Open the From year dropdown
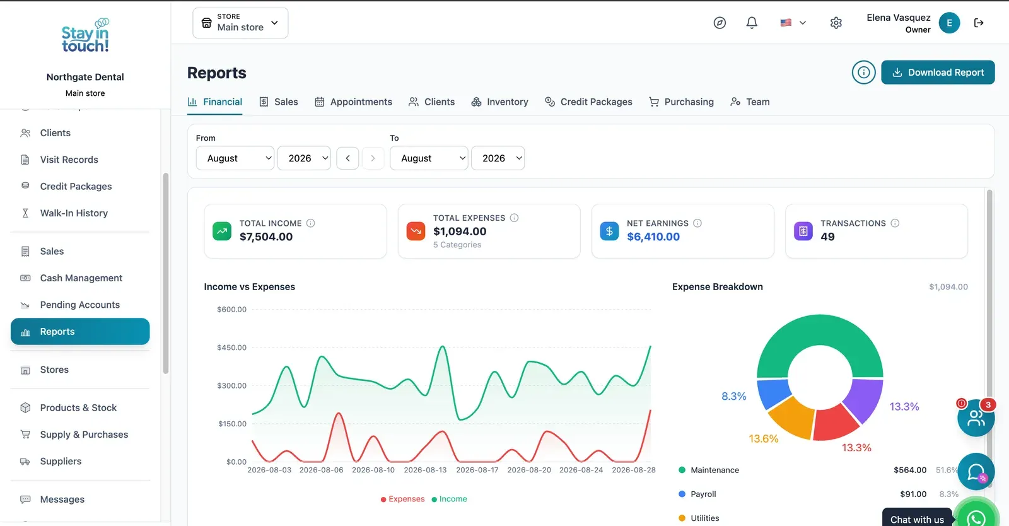Viewport: 1009px width, 526px height. click(x=304, y=158)
